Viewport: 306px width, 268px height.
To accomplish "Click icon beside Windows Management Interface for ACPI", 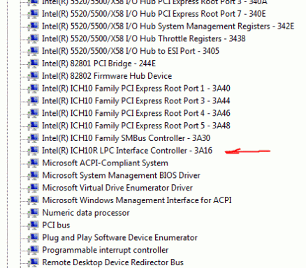I will [x=34, y=200].
